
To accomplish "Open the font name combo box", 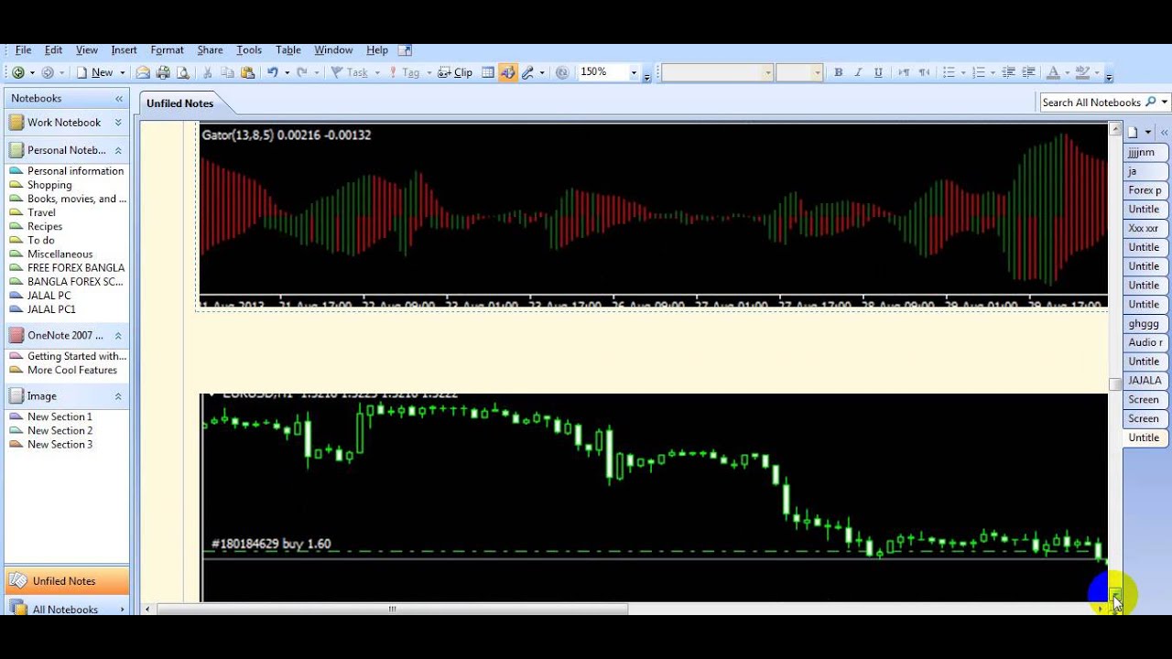I will tap(717, 72).
